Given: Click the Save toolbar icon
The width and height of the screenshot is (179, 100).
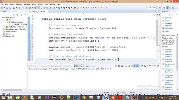Looking at the screenshot, I should click(7, 8).
